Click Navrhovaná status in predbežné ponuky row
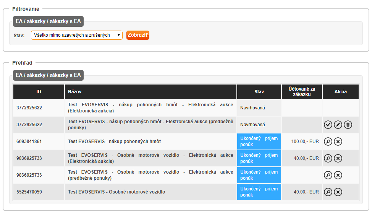 pos(252,125)
